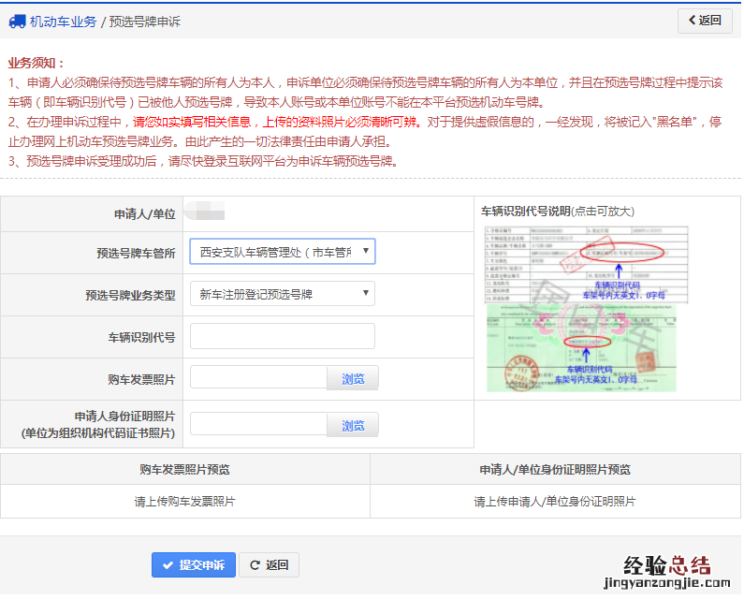Viewport: 744px width, 600px height.
Task: Click the 车辆识别代号说明 heading
Action: point(557,212)
